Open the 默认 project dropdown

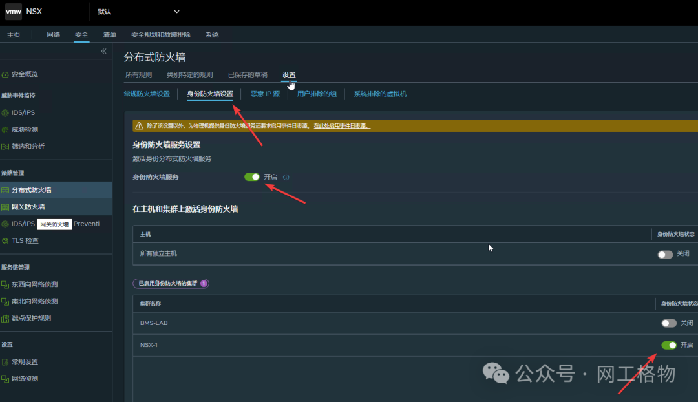click(138, 12)
